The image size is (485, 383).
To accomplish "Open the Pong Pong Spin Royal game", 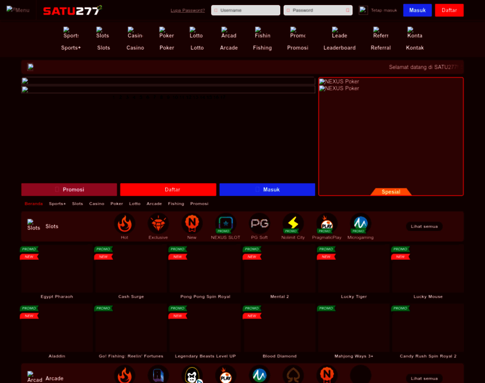I will [x=205, y=269].
